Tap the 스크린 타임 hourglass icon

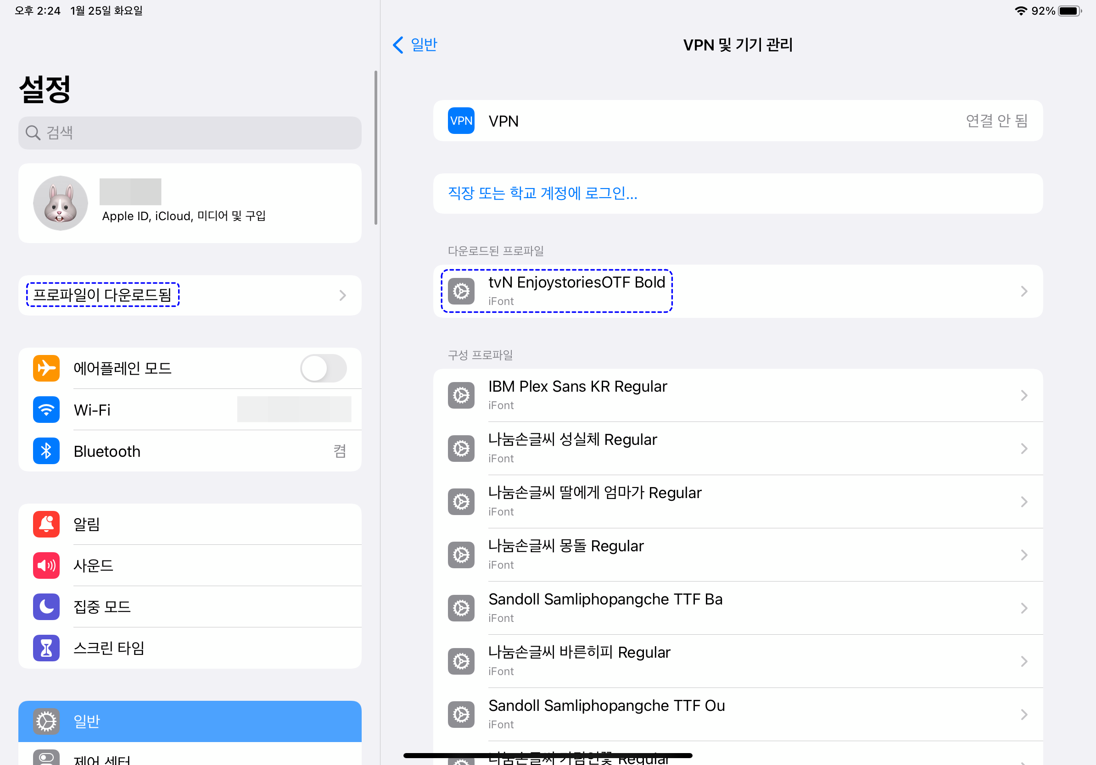[46, 648]
